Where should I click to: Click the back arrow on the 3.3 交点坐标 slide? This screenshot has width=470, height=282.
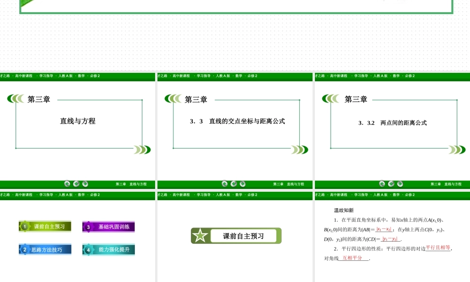tap(224, 184)
